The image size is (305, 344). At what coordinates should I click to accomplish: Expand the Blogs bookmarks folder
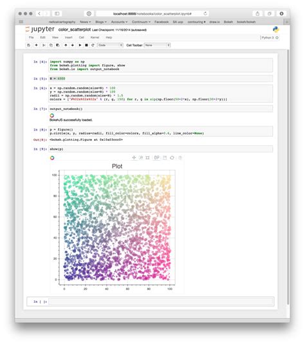[x=101, y=22]
